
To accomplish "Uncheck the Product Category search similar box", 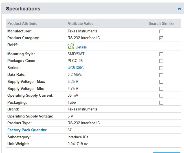I will click(161, 38).
